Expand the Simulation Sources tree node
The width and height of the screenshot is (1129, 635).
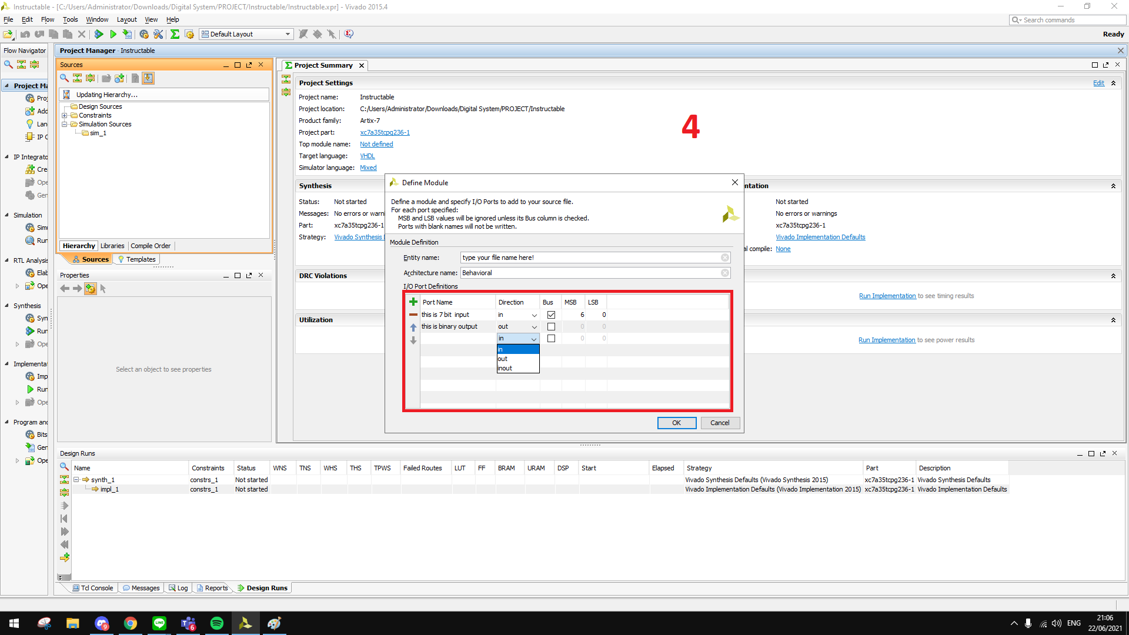pyautogui.click(x=64, y=124)
